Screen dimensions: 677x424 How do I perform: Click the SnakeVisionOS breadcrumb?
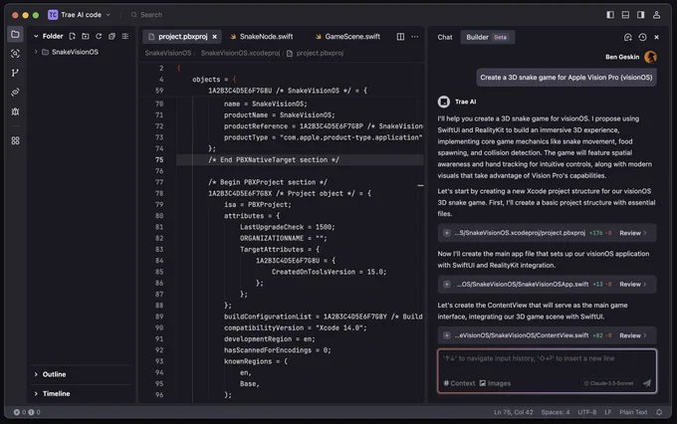168,53
